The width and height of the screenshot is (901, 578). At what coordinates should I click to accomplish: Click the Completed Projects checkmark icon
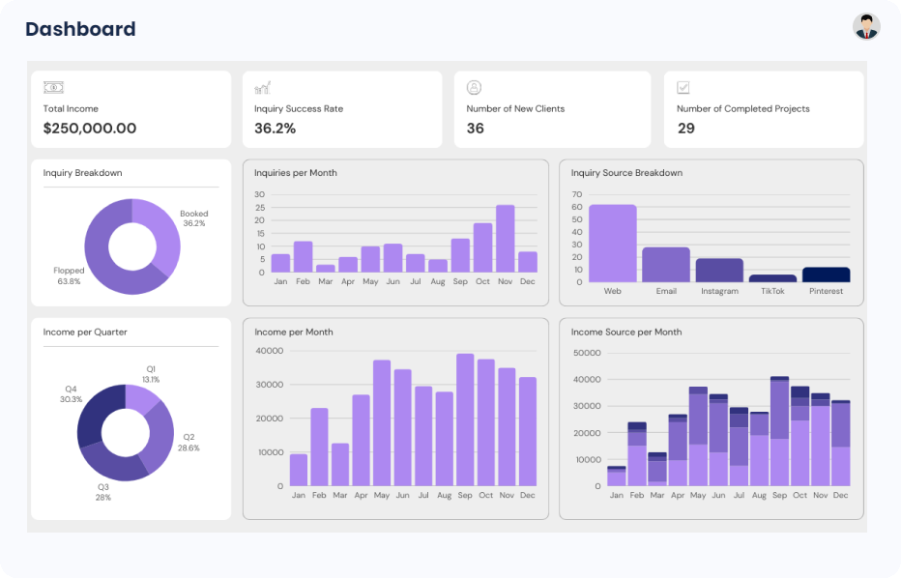click(683, 88)
